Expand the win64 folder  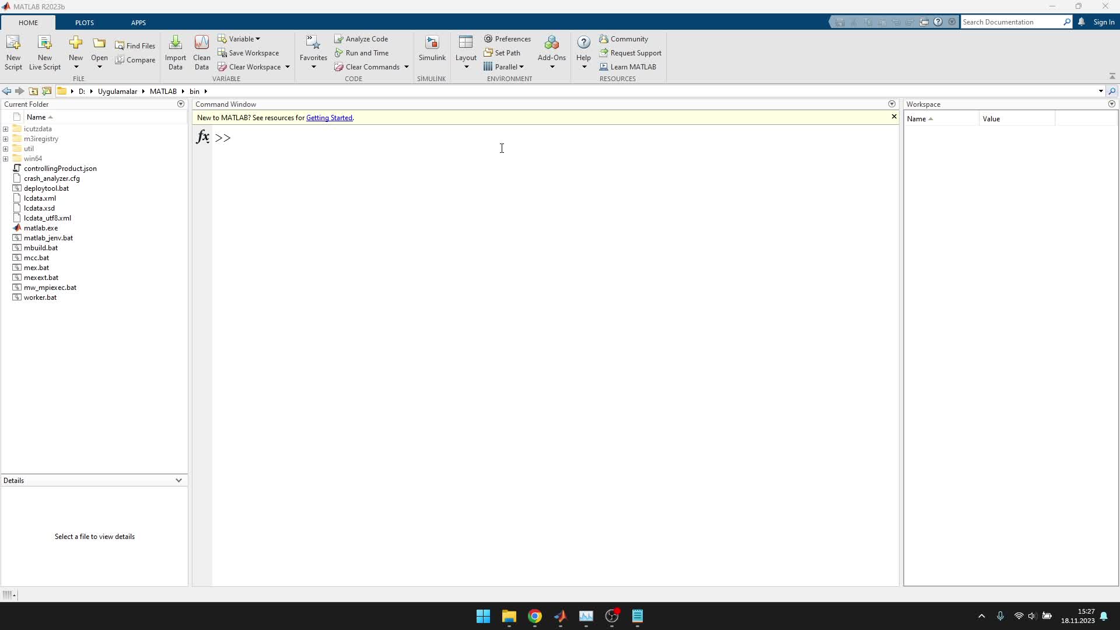pyautogui.click(x=5, y=159)
